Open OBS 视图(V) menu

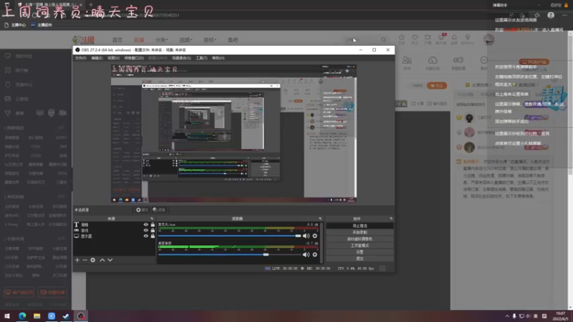113,58
